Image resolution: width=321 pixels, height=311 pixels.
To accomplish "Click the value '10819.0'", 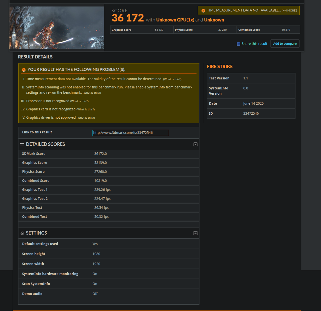I will coord(100,181).
